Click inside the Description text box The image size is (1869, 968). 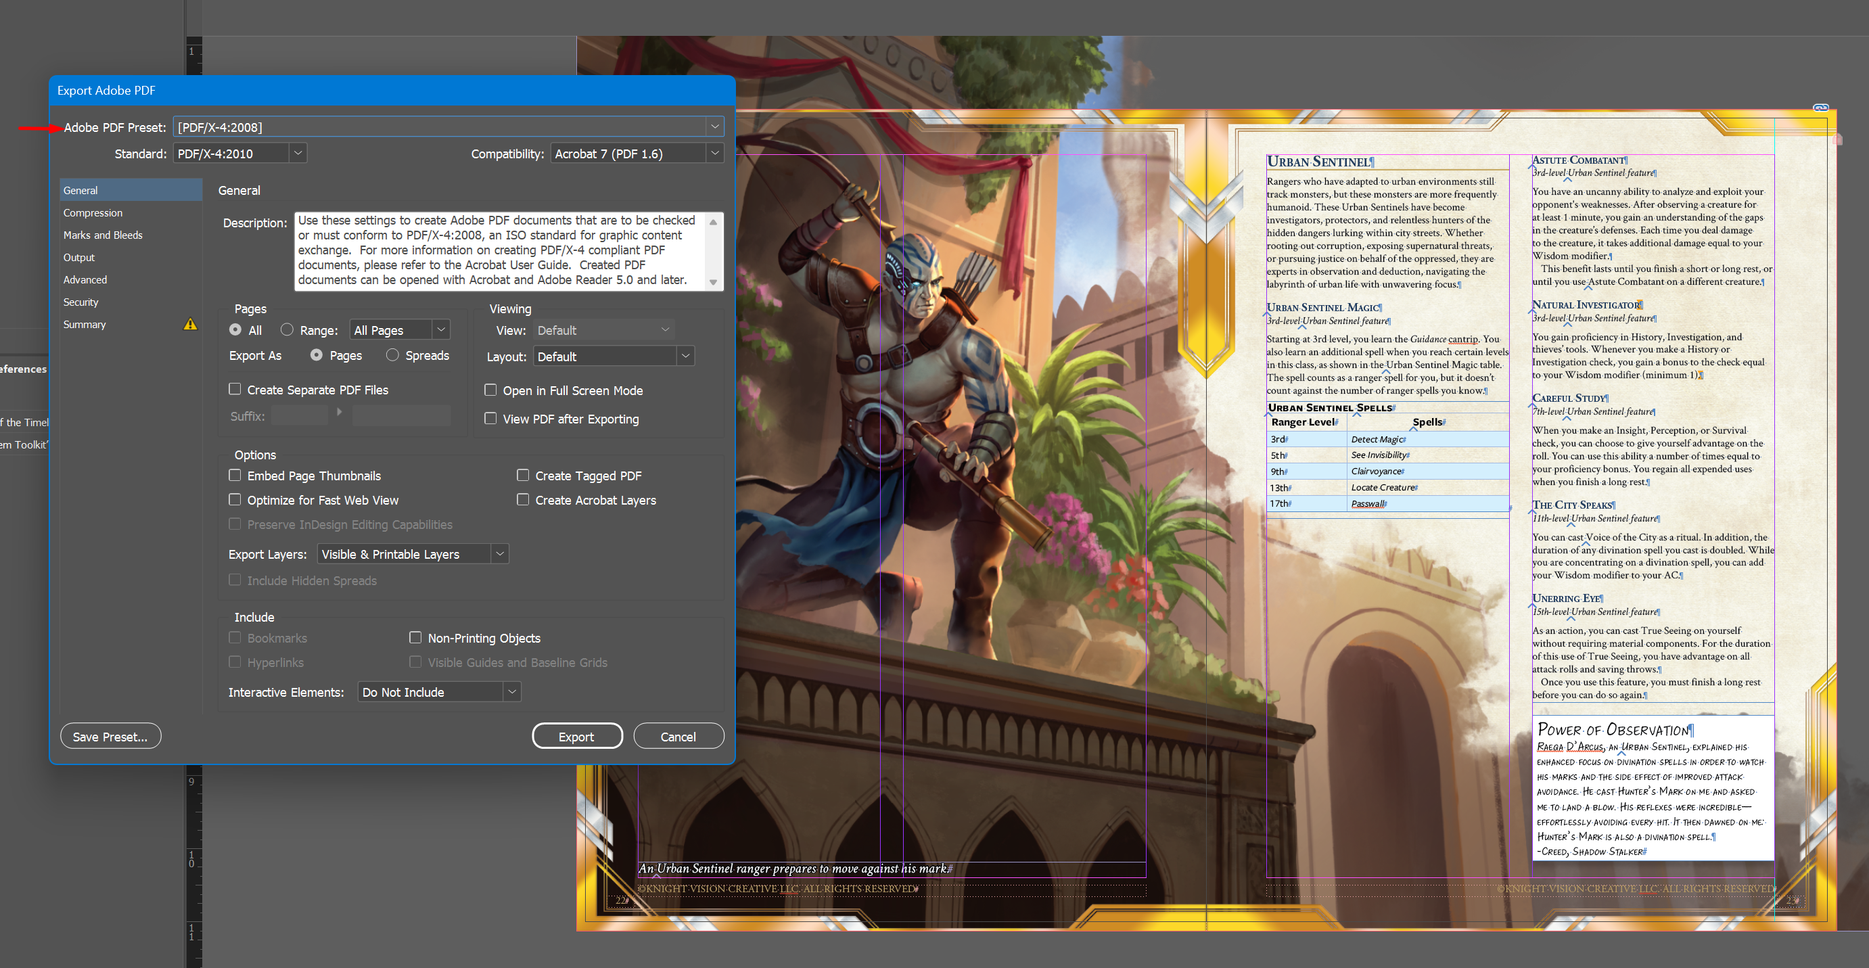pos(497,250)
